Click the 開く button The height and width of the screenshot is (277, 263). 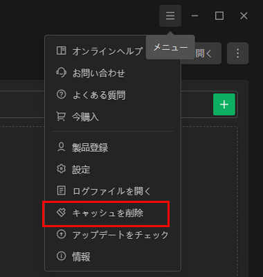(203, 53)
